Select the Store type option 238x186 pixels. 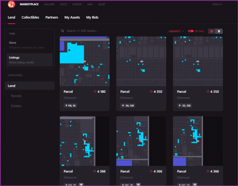[x=30, y=45]
